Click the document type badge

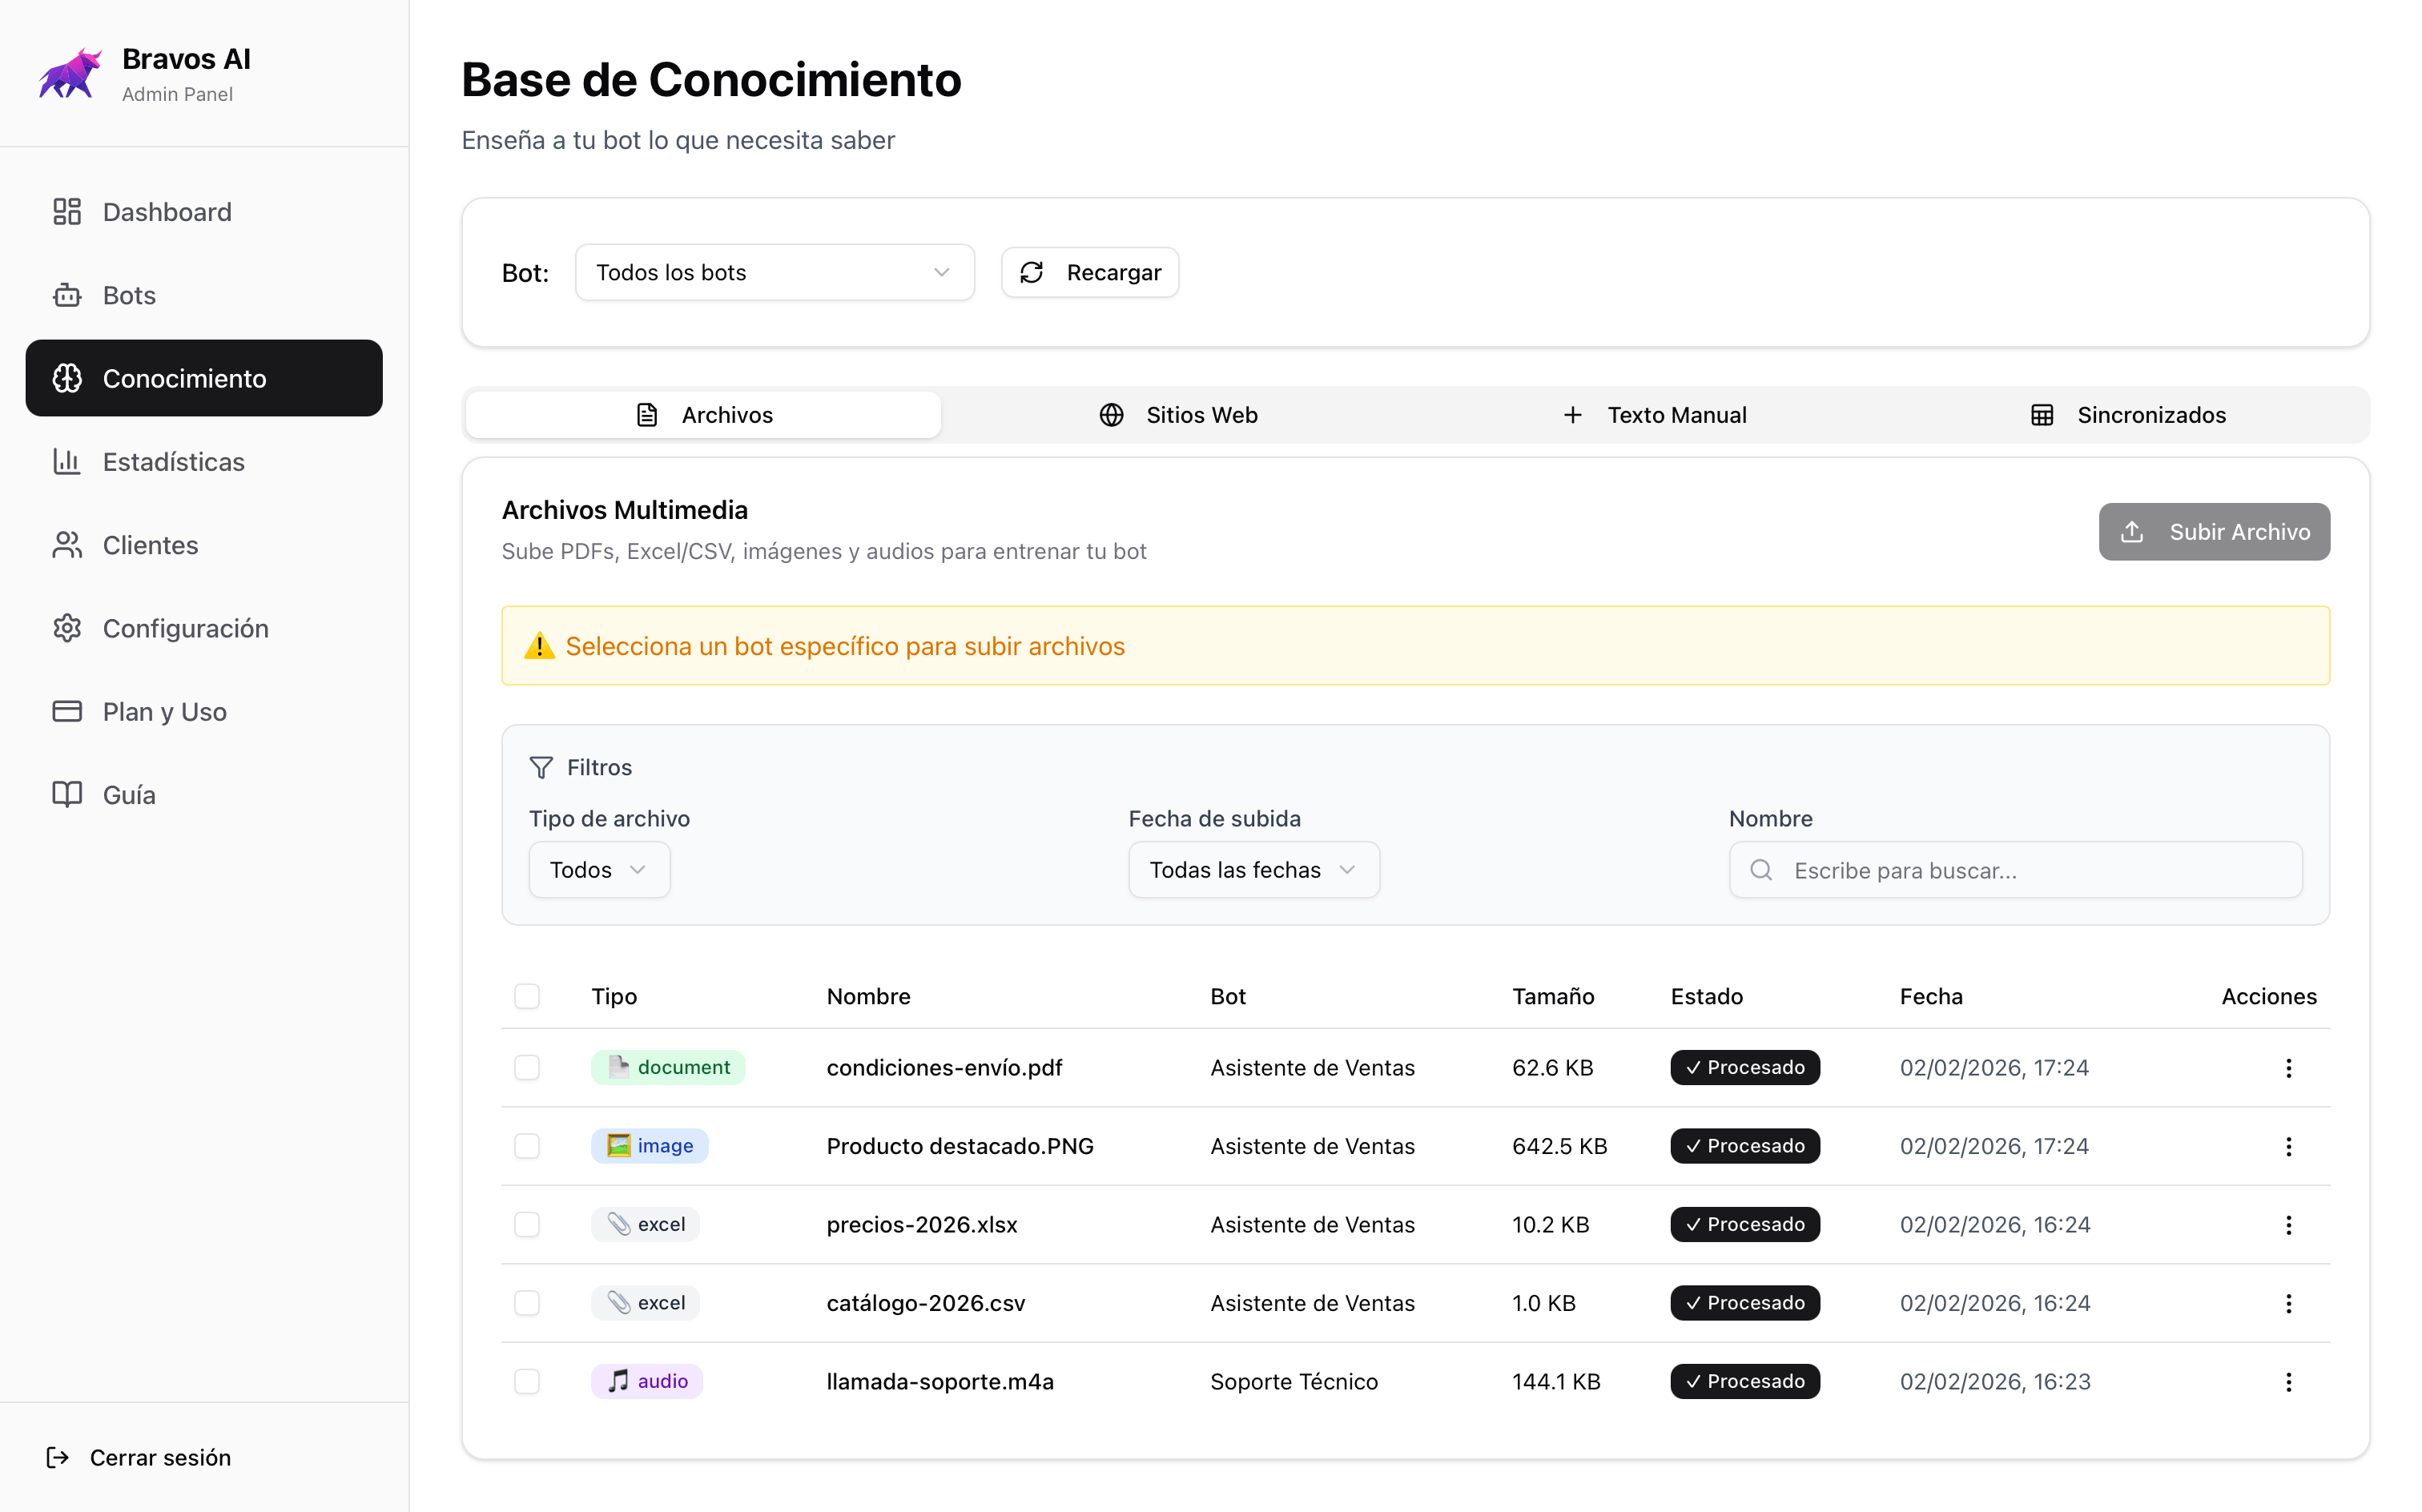pos(667,1067)
